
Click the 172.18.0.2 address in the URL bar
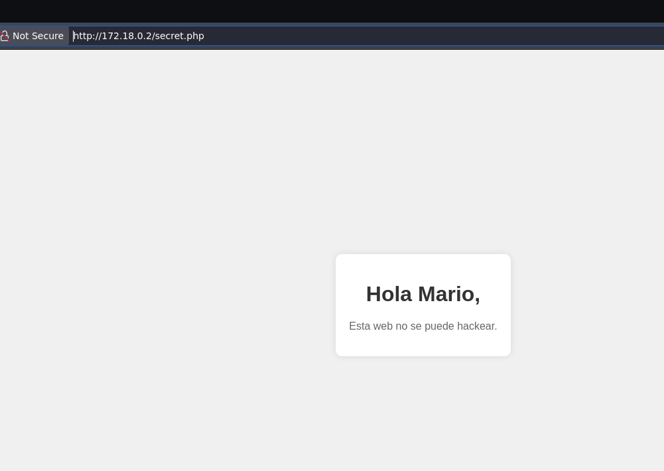coord(124,36)
